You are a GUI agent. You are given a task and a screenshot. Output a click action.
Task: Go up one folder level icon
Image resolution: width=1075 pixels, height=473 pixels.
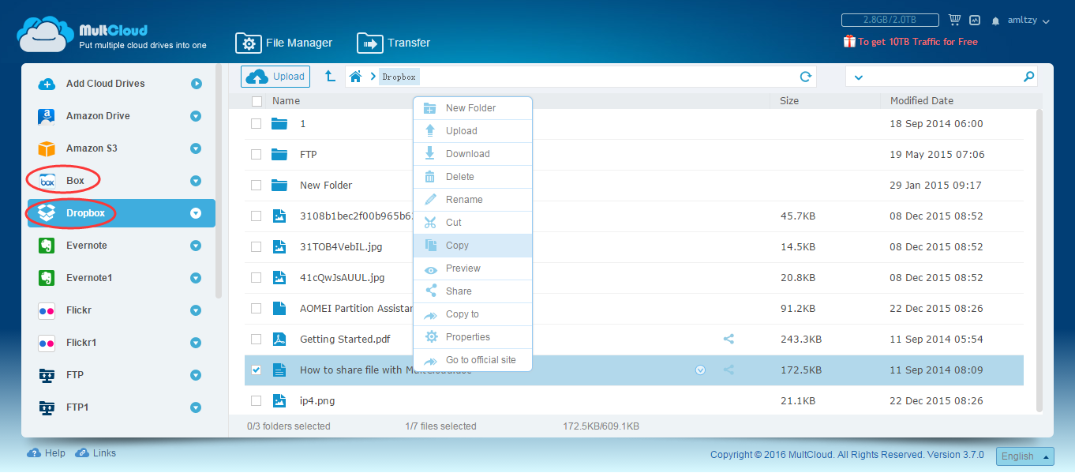pos(330,77)
